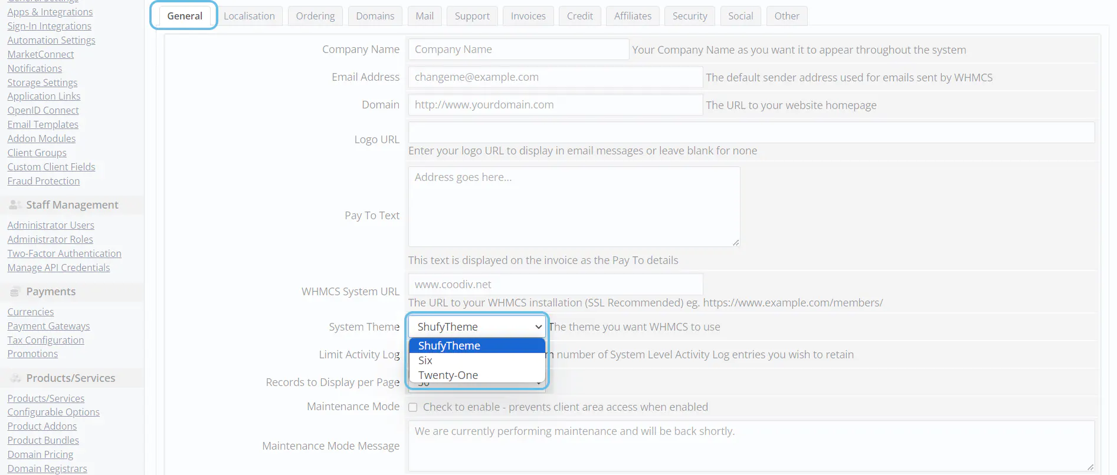The height and width of the screenshot is (475, 1117).
Task: Switch to the Domains tab
Action: (375, 16)
